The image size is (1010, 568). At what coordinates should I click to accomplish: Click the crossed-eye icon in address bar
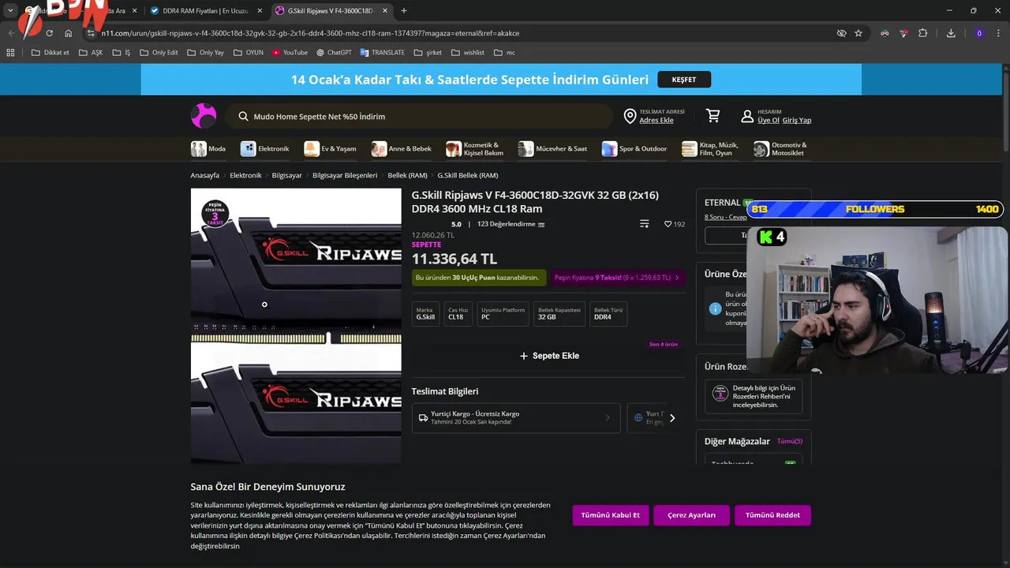pos(841,33)
